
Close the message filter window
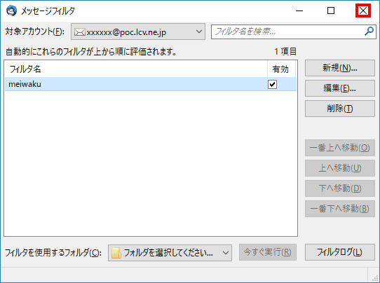[x=363, y=11]
